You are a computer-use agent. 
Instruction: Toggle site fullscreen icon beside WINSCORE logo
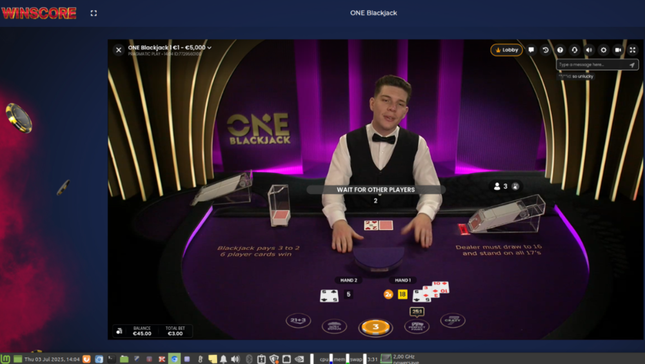pos(94,13)
